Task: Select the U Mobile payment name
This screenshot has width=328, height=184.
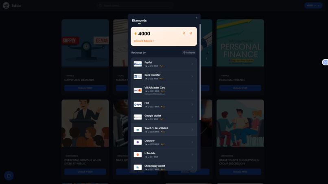Action: point(150,153)
